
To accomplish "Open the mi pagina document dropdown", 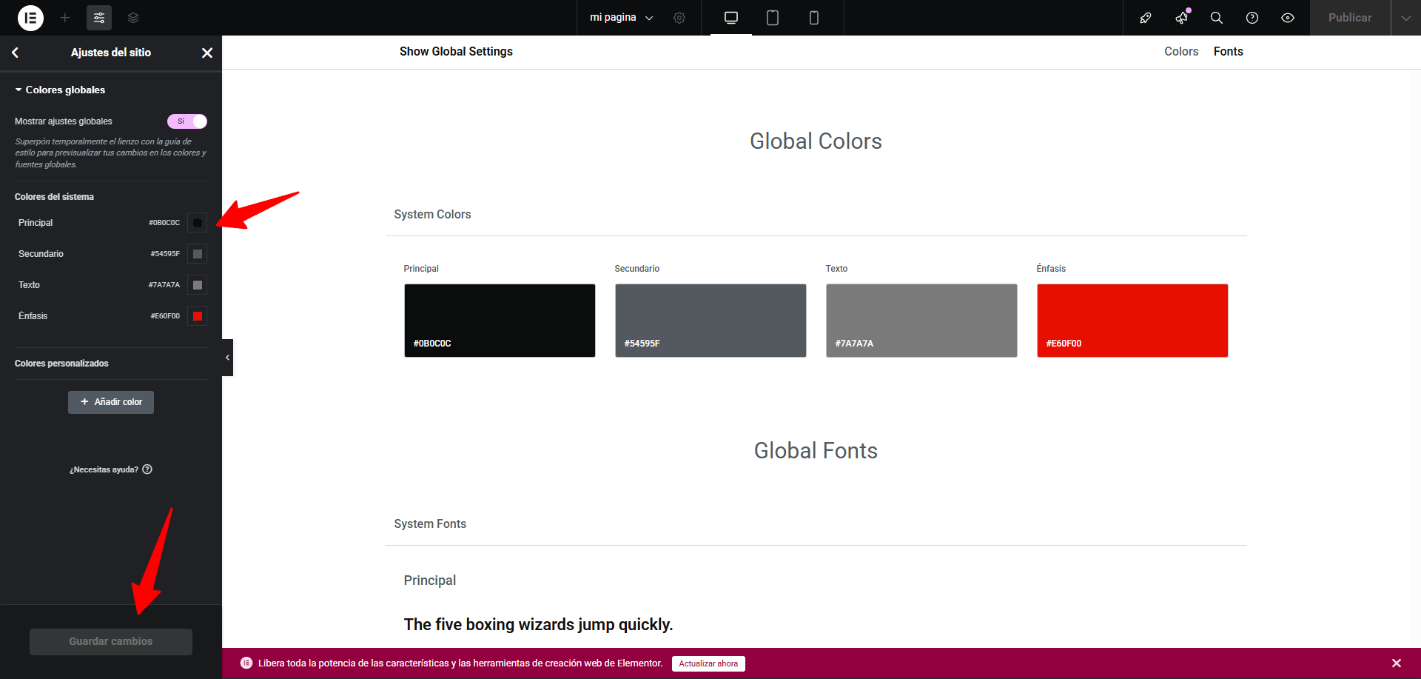I will click(x=621, y=18).
